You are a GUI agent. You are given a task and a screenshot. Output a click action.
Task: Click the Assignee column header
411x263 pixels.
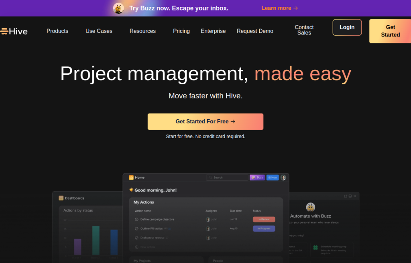coord(211,211)
